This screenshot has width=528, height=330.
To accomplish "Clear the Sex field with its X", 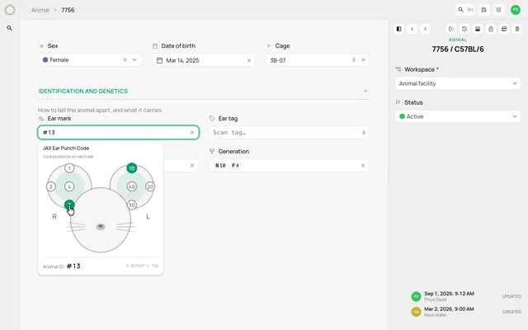I will pos(125,60).
